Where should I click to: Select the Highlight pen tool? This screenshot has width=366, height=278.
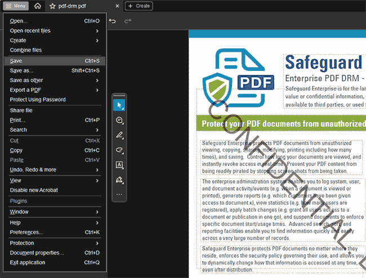(x=119, y=135)
